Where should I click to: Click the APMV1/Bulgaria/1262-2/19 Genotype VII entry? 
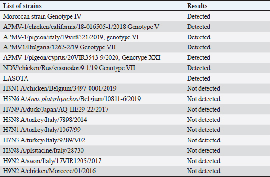(59, 47)
